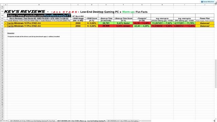
Task: Select the 28,906 boot-up time cell
Action: 106,26
